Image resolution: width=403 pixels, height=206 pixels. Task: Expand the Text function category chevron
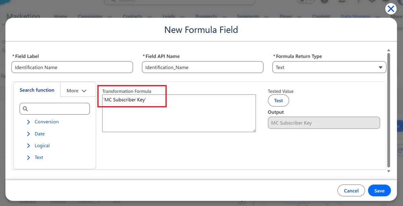pos(29,157)
